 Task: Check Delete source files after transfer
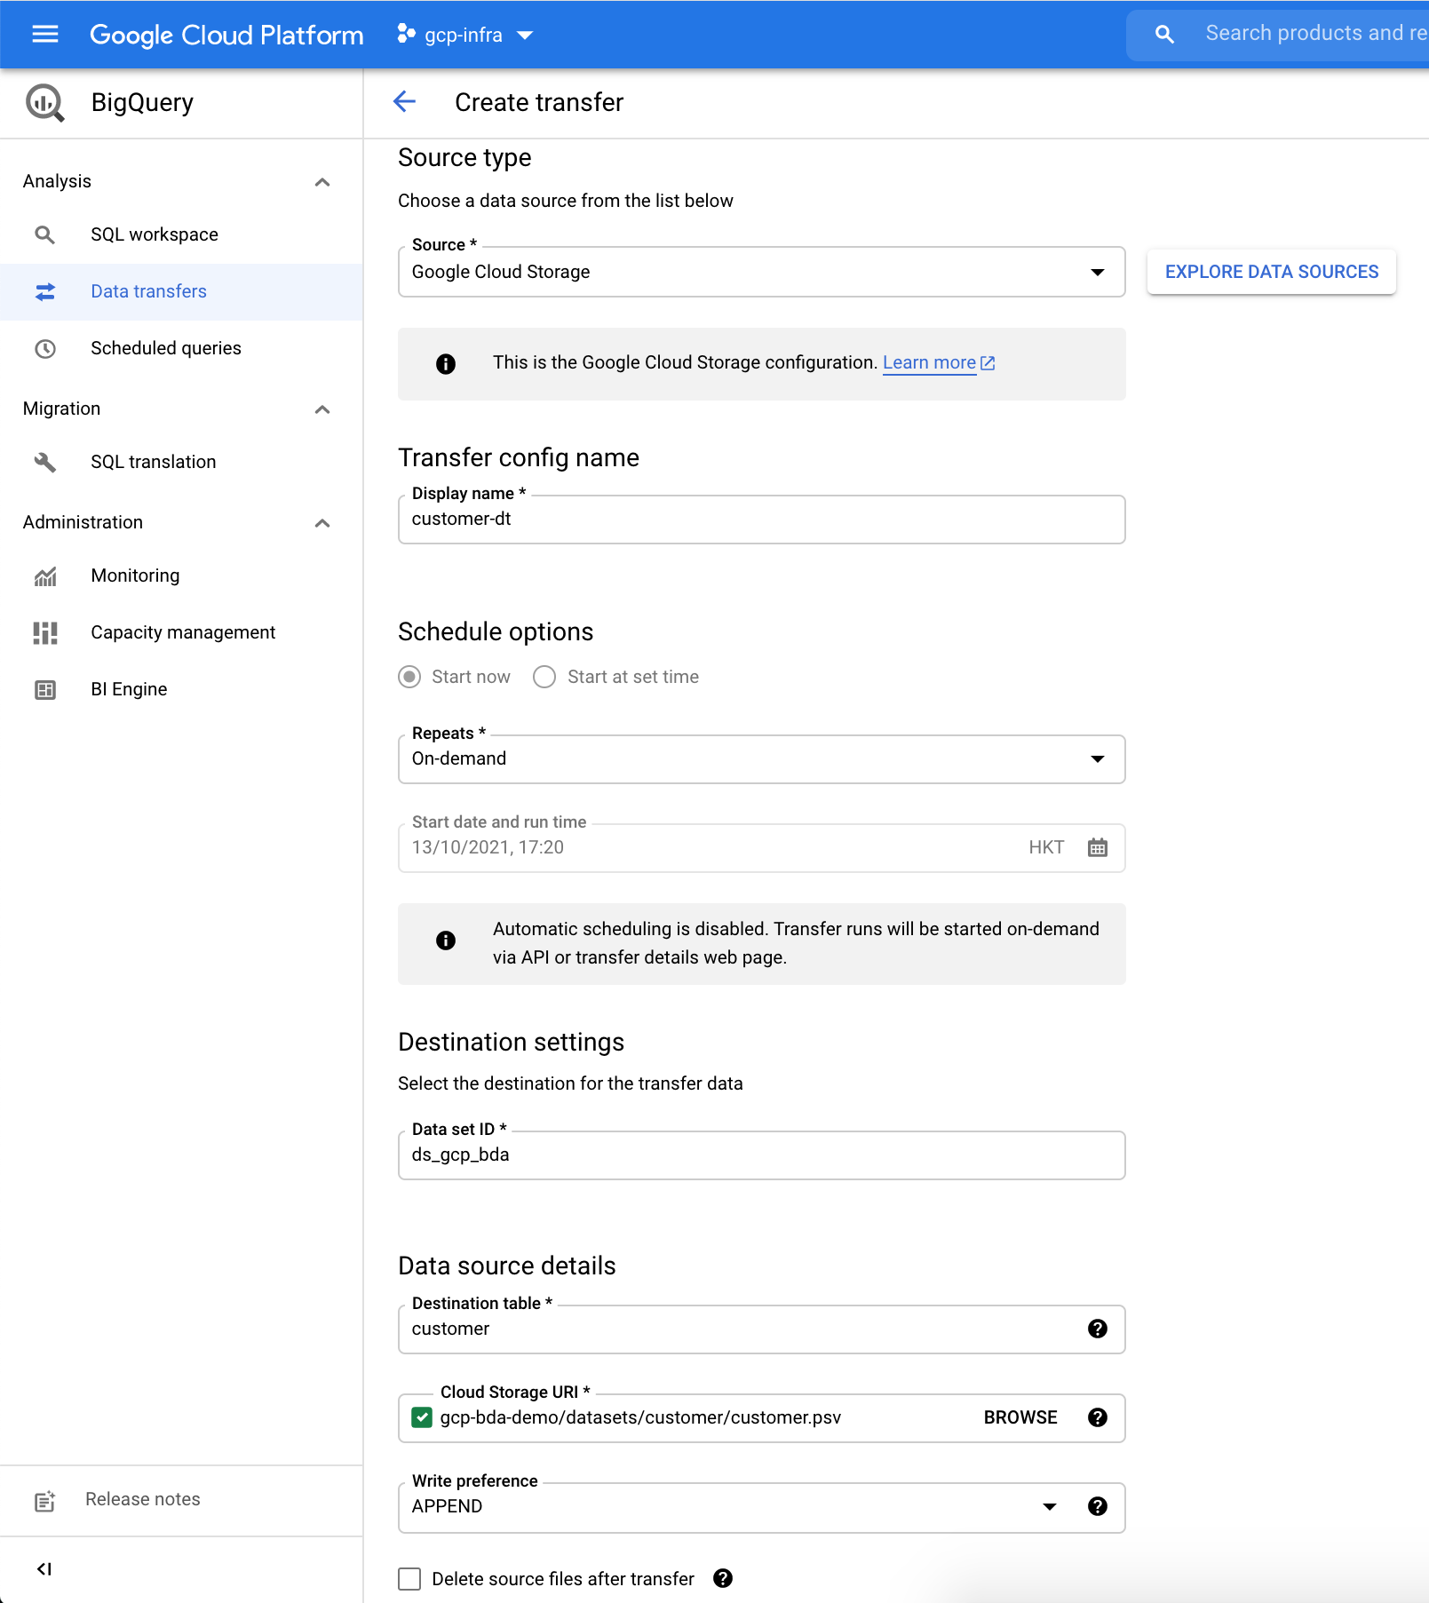click(x=409, y=1578)
